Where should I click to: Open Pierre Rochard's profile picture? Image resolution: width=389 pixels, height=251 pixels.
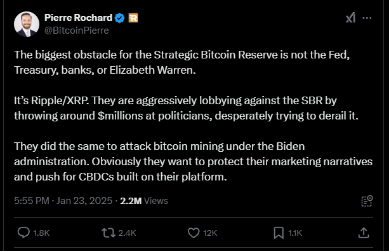click(27, 24)
